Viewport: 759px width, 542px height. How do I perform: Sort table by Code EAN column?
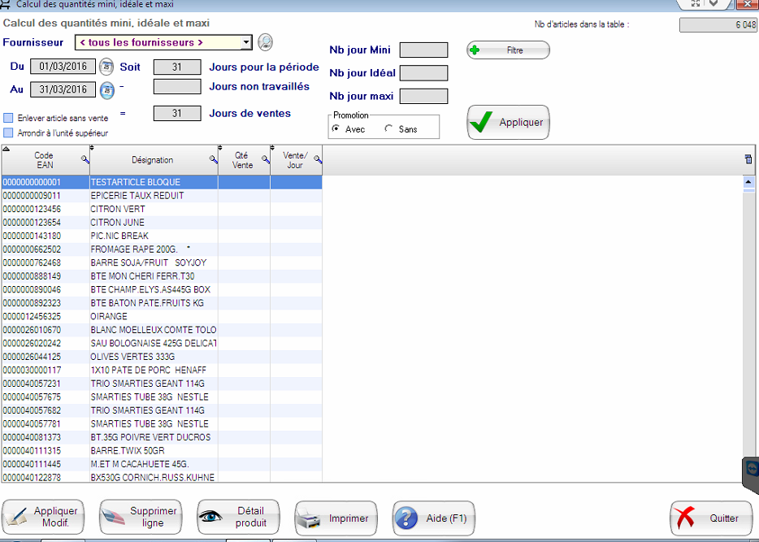[44, 160]
